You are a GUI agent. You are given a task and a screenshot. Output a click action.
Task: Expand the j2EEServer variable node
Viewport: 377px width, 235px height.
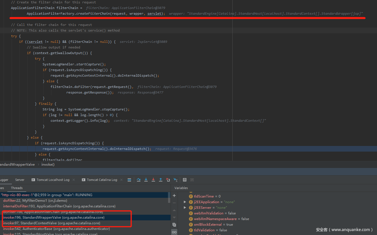pos(185,208)
